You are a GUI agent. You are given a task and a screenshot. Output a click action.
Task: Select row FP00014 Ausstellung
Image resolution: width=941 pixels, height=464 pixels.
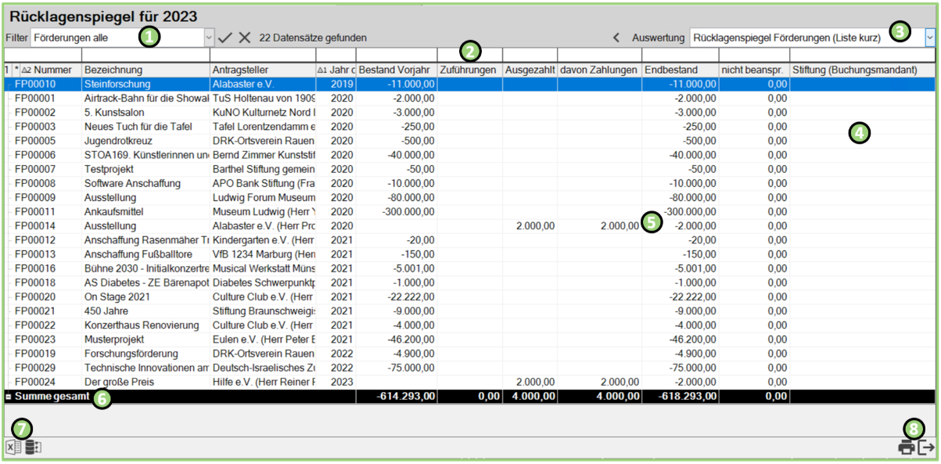pyautogui.click(x=117, y=226)
